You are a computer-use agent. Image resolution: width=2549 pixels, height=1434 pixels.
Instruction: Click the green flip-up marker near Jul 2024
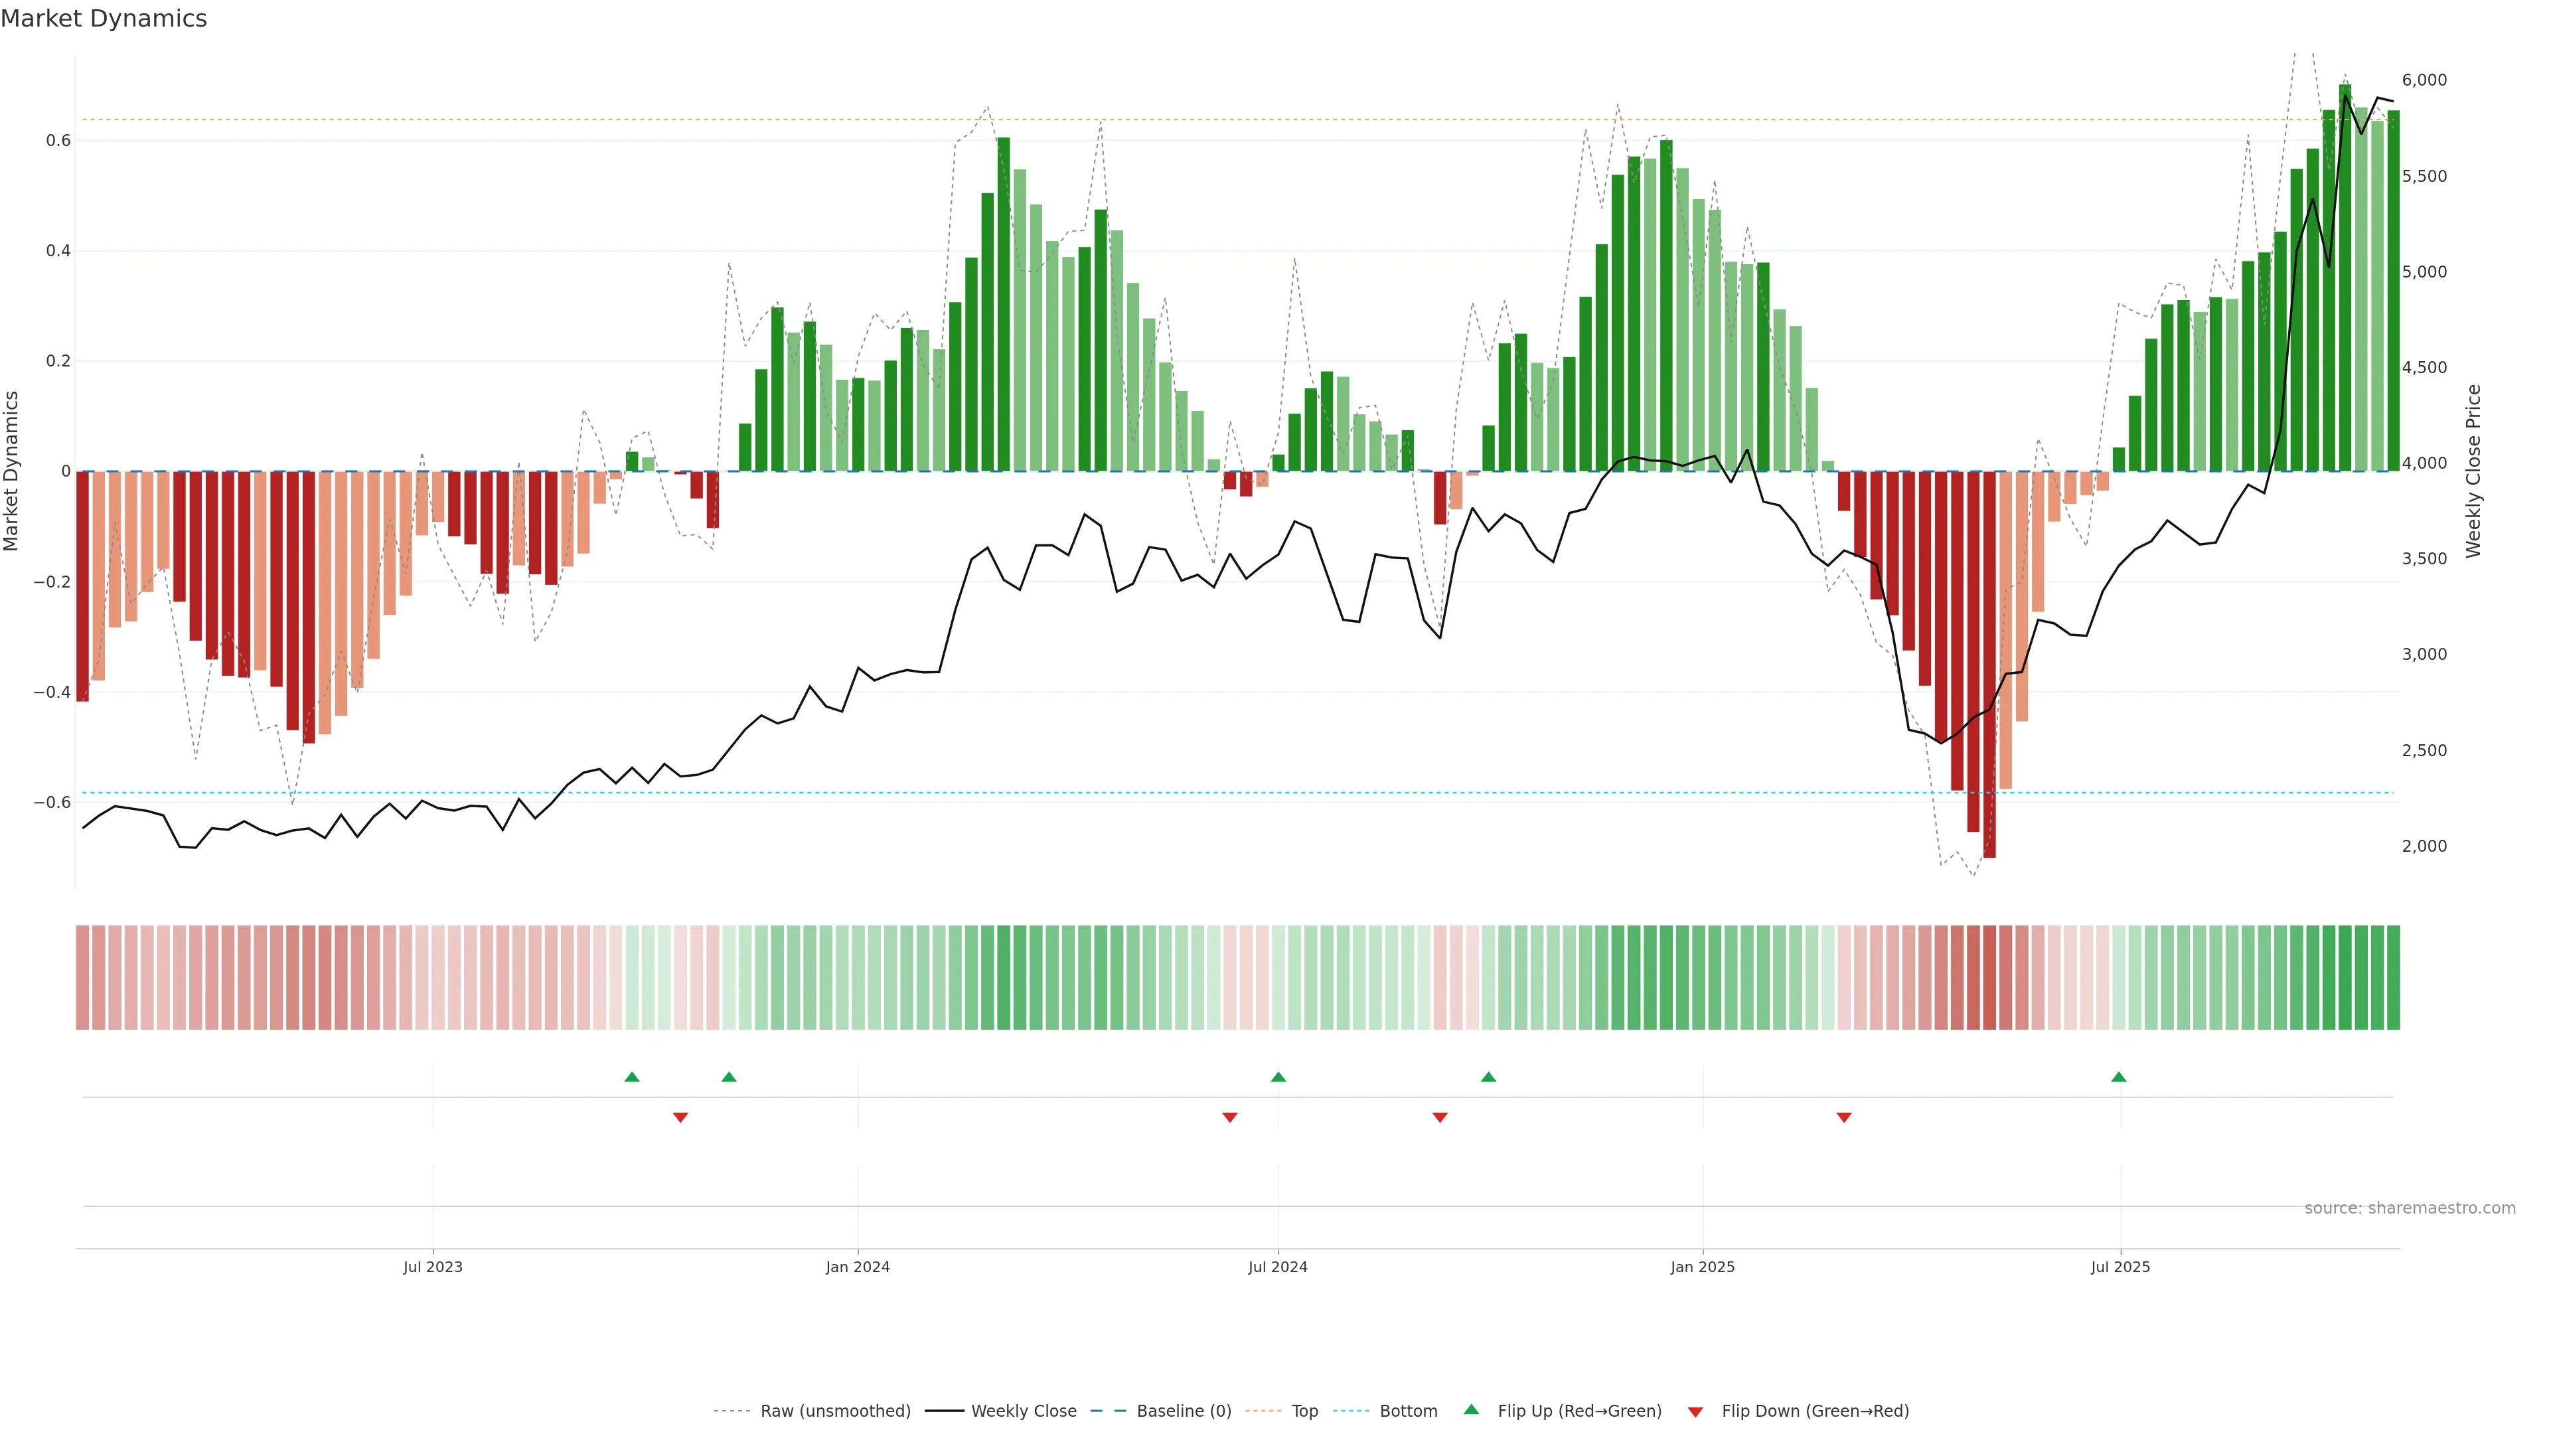coord(1278,1077)
